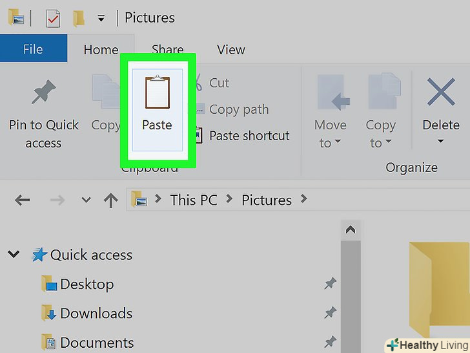Image resolution: width=470 pixels, height=353 pixels.
Task: Switch to the Share ribbon tab
Action: [168, 49]
